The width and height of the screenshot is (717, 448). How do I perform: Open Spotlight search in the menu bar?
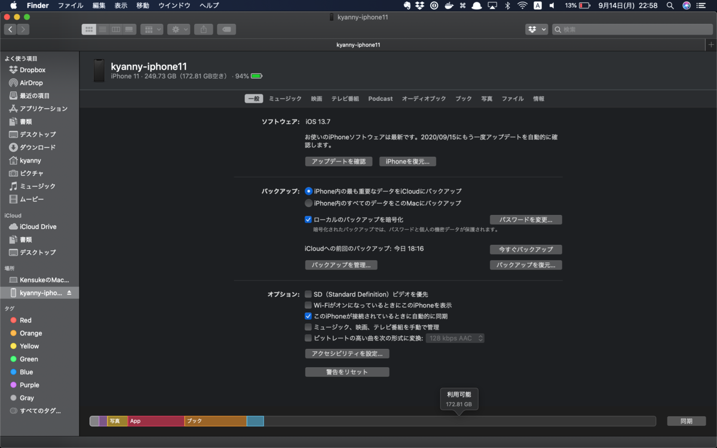click(670, 5)
